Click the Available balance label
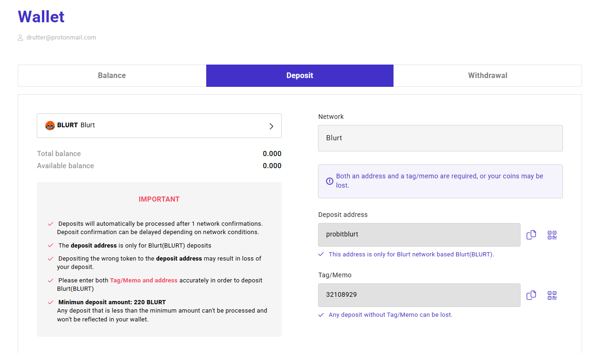596x353 pixels. pyautogui.click(x=66, y=166)
